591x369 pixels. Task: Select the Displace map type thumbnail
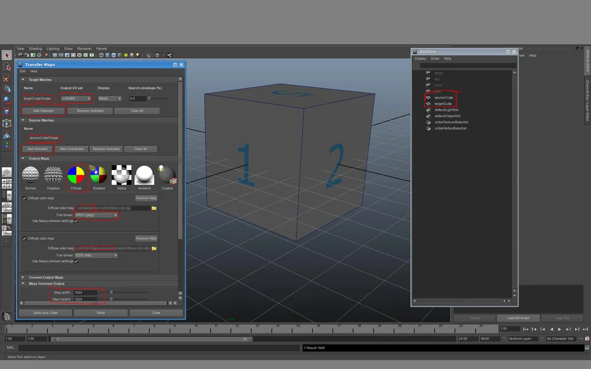[53, 175]
